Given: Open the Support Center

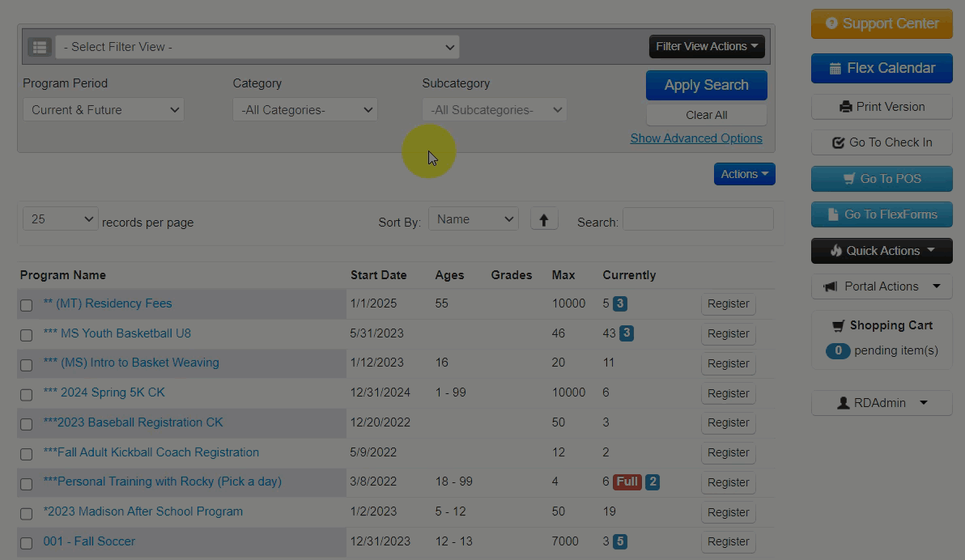Looking at the screenshot, I should [882, 23].
